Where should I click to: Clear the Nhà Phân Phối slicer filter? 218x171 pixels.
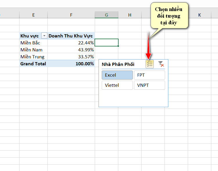[161, 64]
